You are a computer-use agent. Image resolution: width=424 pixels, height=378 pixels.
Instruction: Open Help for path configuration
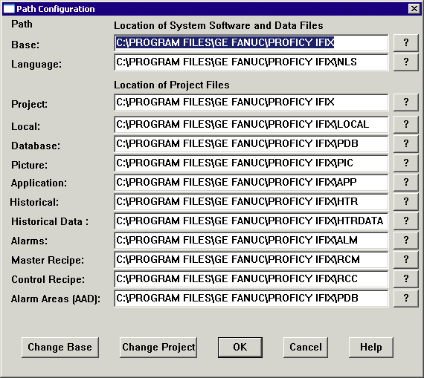(x=371, y=348)
